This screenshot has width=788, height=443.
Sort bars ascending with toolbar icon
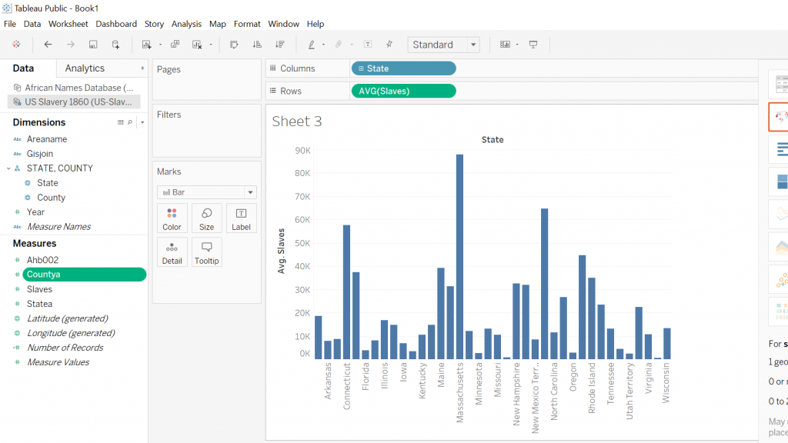257,45
